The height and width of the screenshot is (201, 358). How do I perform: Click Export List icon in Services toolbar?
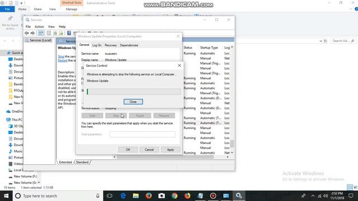click(x=61, y=33)
